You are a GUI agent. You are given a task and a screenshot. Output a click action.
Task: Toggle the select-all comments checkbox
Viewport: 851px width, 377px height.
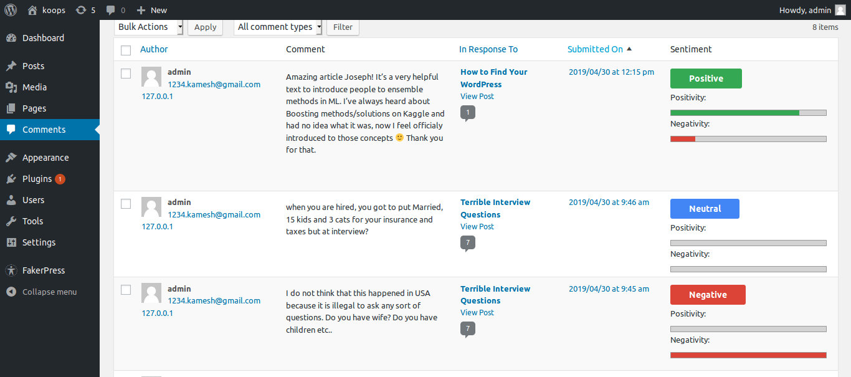126,50
